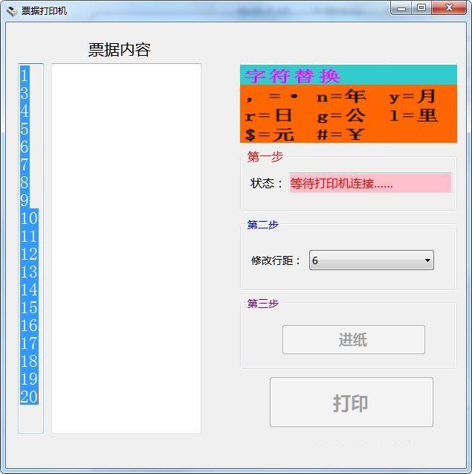The height and width of the screenshot is (474, 472).
Task: Click the 修改行距： label
Action: [276, 260]
